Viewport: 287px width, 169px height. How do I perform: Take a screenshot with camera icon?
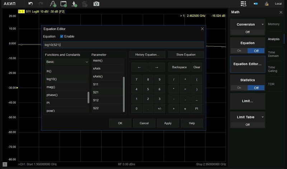pos(96,4)
